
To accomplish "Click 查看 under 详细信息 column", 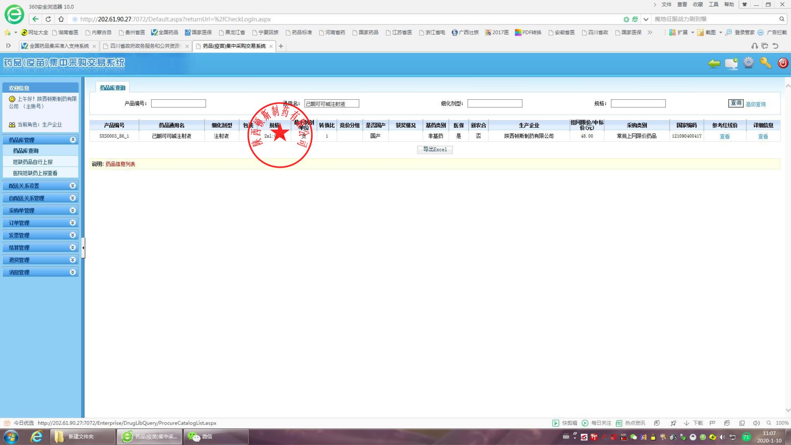I will click(763, 136).
